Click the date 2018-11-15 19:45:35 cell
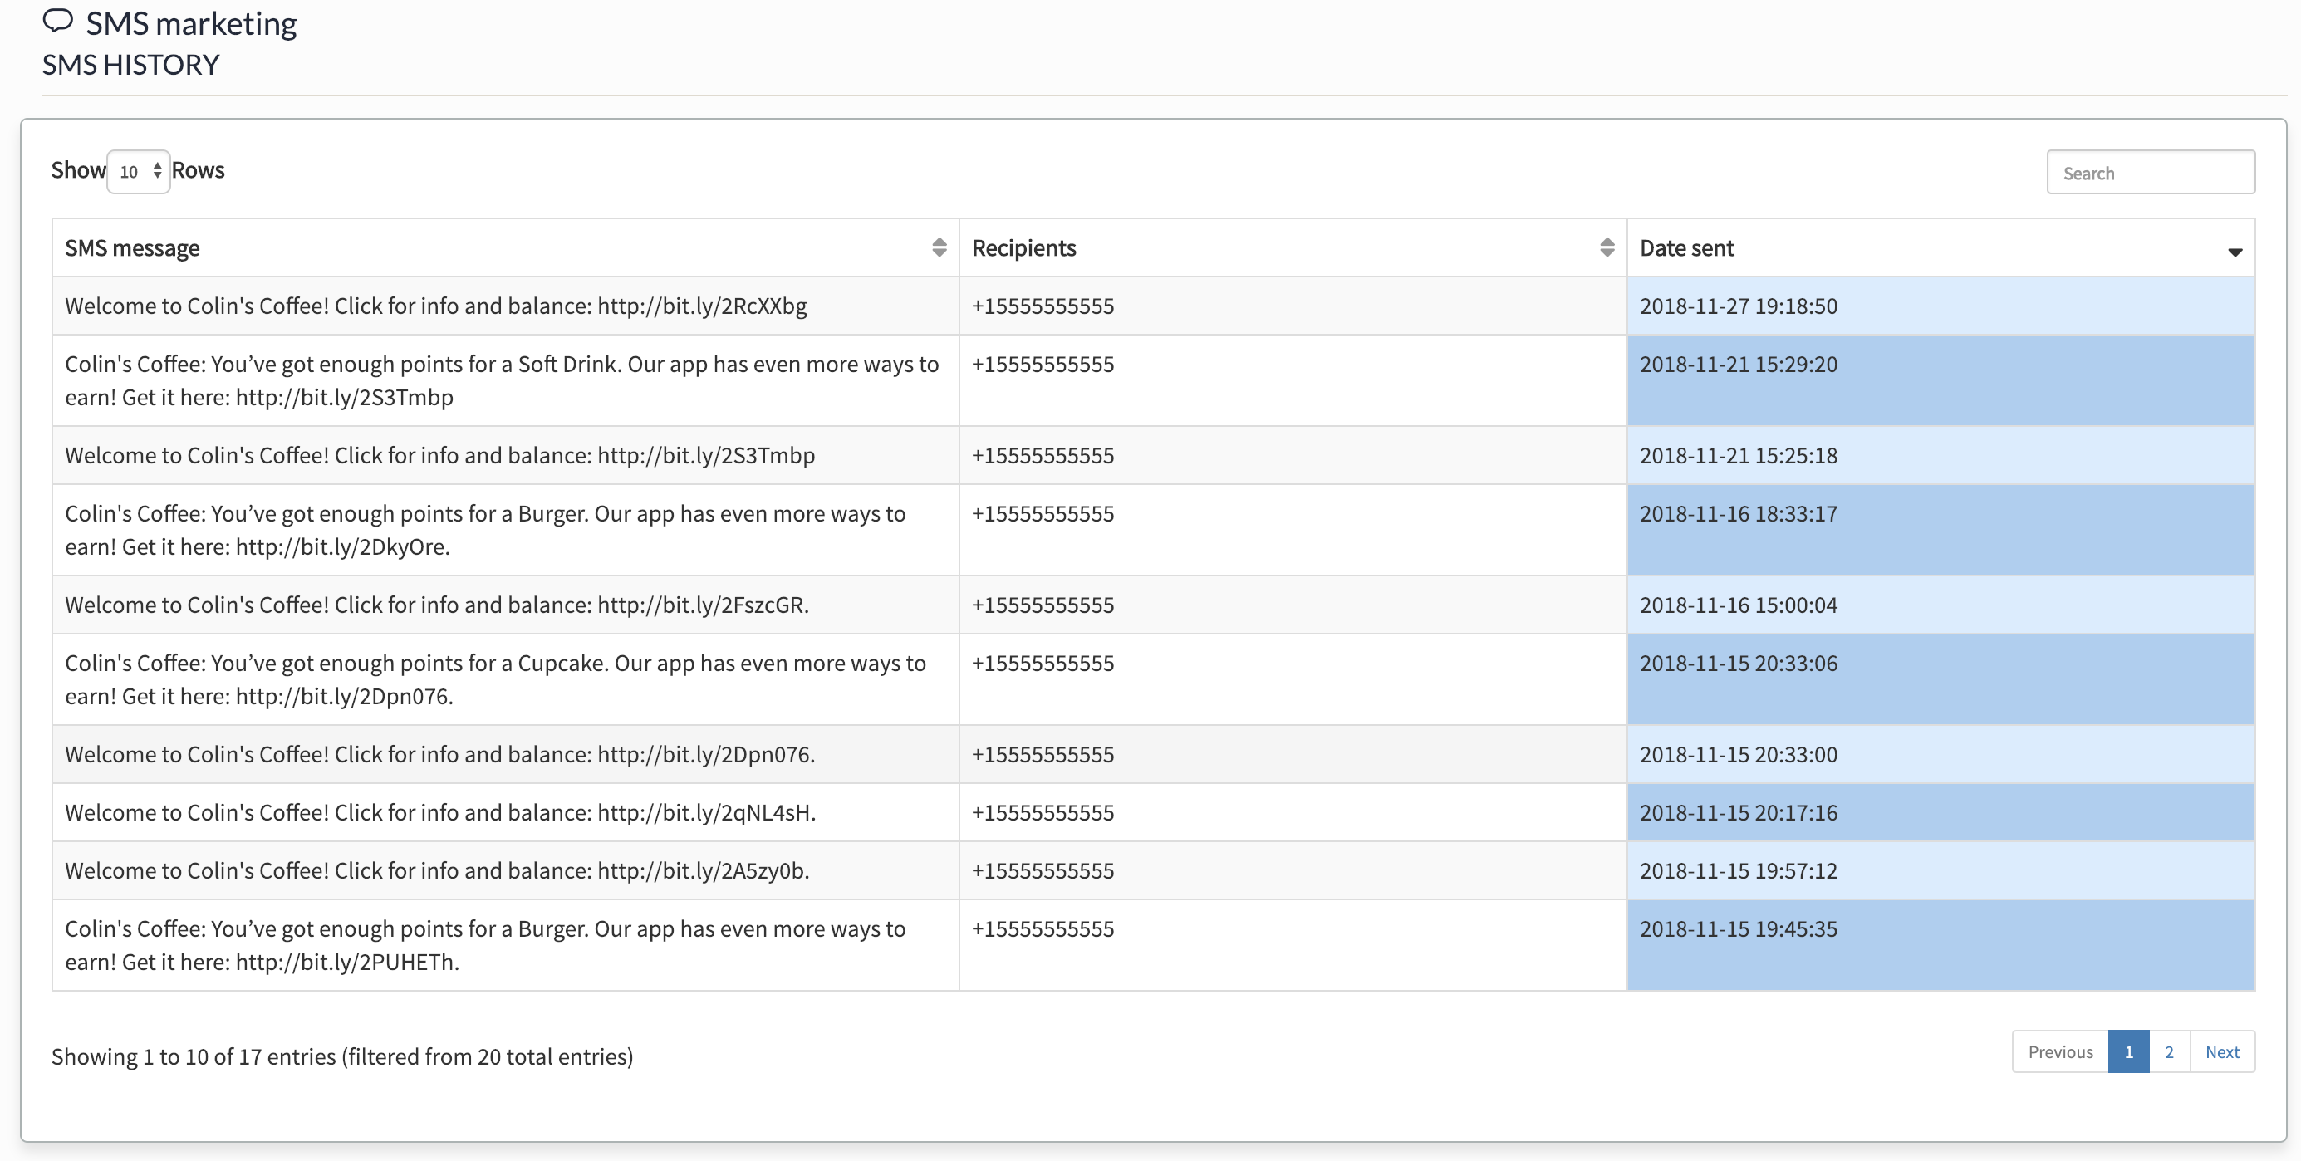 1739,928
